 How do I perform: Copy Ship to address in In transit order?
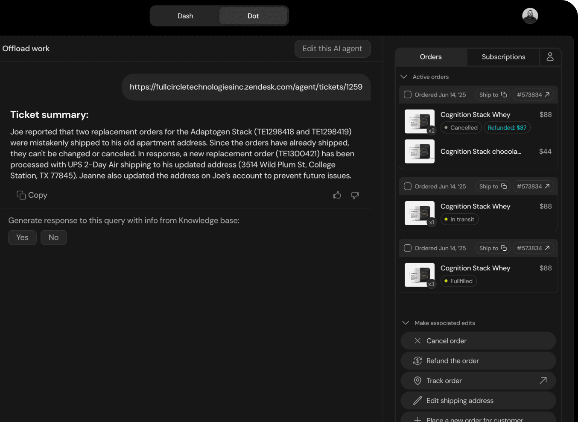(504, 186)
